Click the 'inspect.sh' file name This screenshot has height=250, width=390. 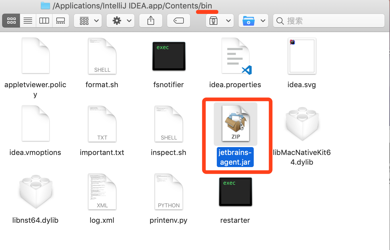(168, 153)
